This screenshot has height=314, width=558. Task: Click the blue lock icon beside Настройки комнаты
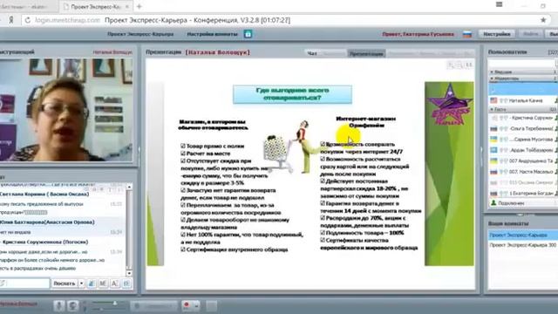click(248, 34)
